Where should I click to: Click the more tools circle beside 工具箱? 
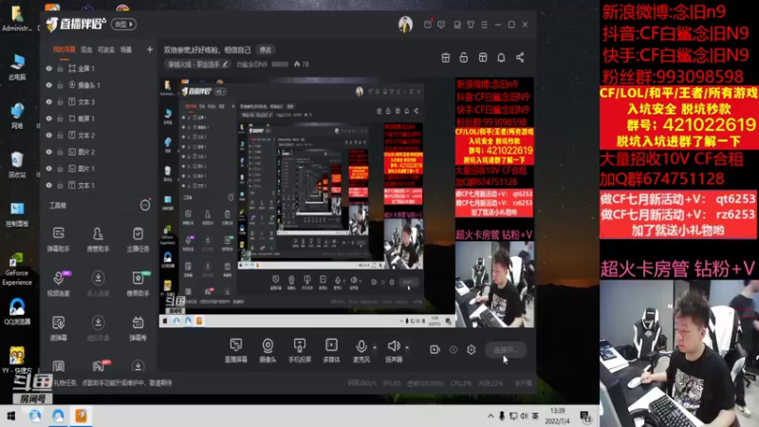tap(145, 205)
